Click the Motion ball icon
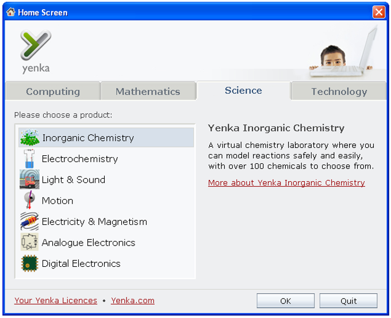The width and height of the screenshot is (391, 318). 29,200
